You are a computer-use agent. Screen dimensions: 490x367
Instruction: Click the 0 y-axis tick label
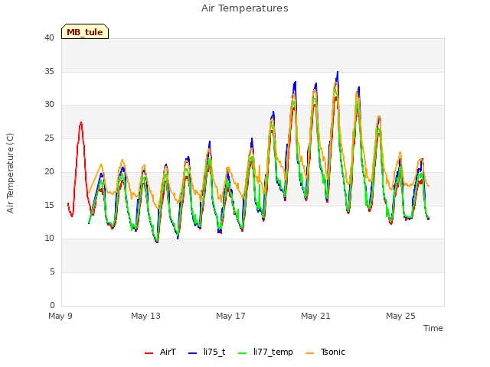point(52,305)
